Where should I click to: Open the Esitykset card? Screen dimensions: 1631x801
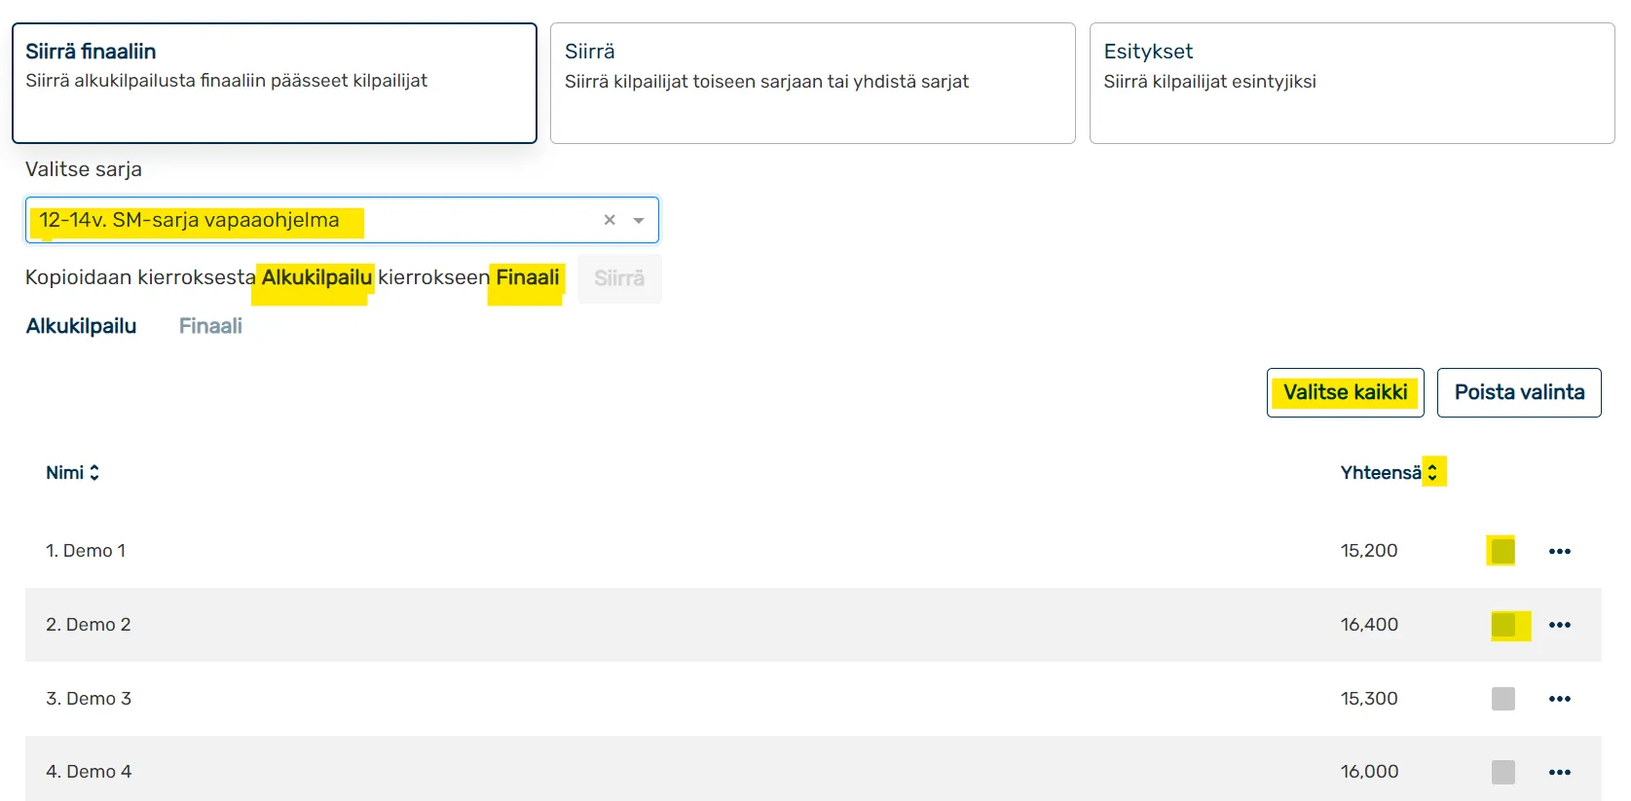coord(1352,84)
